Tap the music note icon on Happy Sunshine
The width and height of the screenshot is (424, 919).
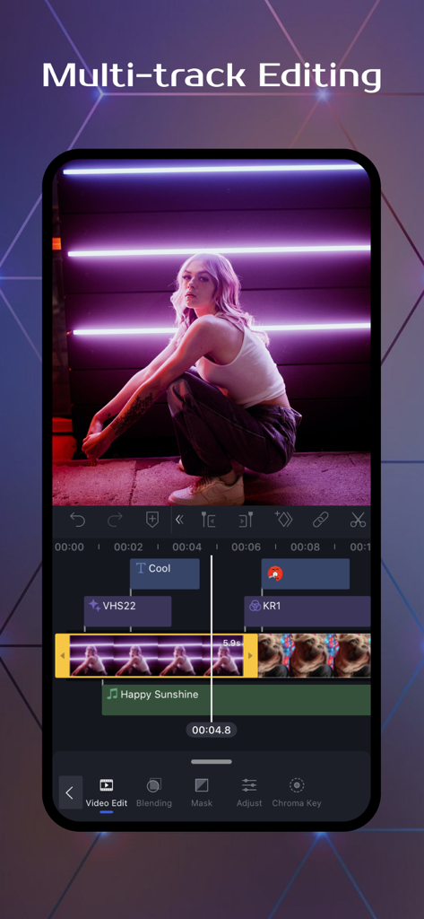point(112,694)
